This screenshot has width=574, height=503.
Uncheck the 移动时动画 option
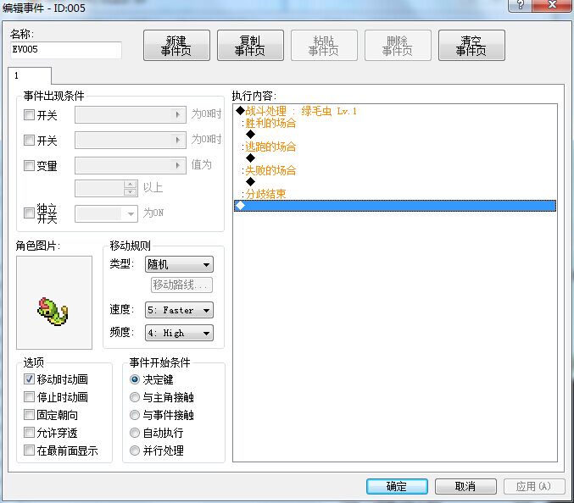pos(29,379)
